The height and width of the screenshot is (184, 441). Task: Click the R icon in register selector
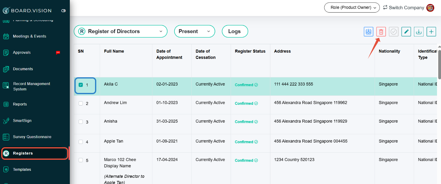81,31
